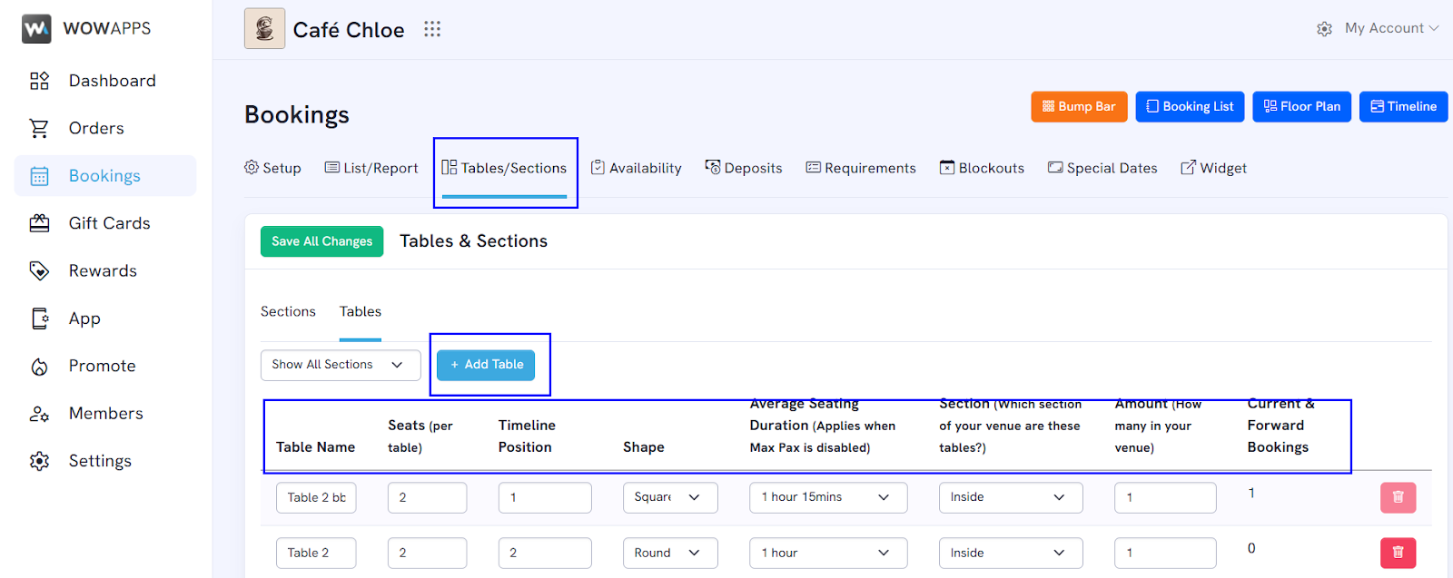The width and height of the screenshot is (1453, 578).
Task: Open the Booking List
Action: [1190, 106]
